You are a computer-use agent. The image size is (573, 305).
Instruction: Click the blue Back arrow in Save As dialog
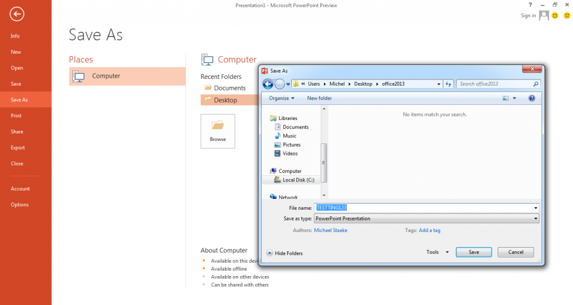(268, 84)
